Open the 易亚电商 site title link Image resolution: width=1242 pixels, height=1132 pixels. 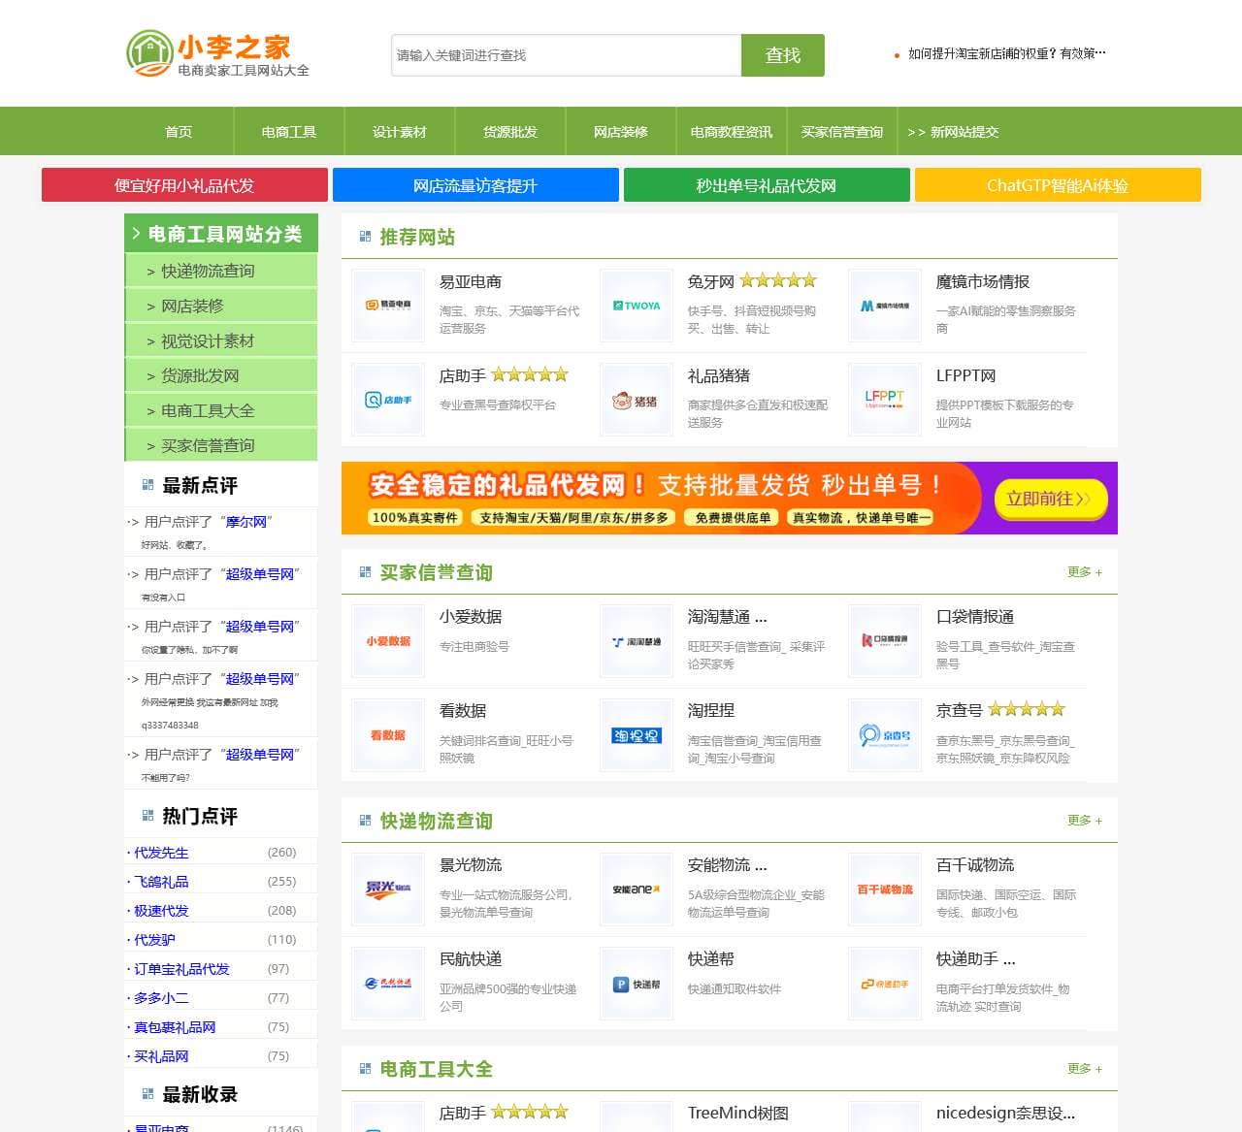(471, 282)
